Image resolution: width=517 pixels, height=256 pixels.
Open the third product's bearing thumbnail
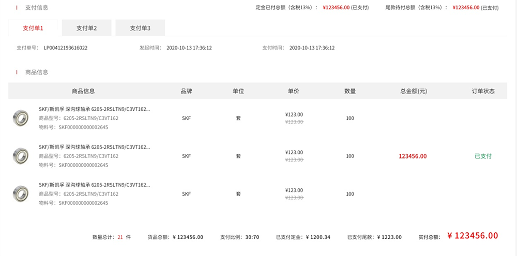[x=21, y=194]
